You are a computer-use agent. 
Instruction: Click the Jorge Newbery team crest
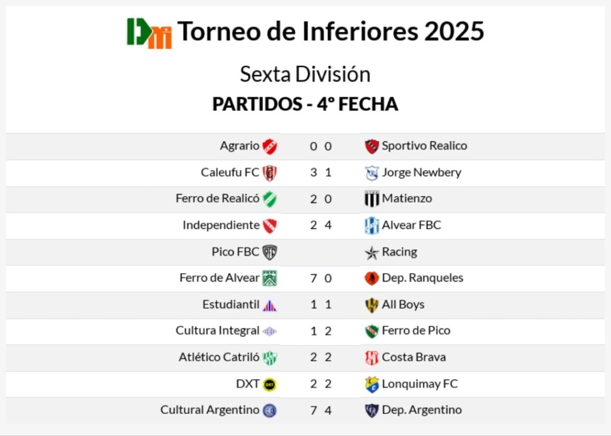point(372,173)
